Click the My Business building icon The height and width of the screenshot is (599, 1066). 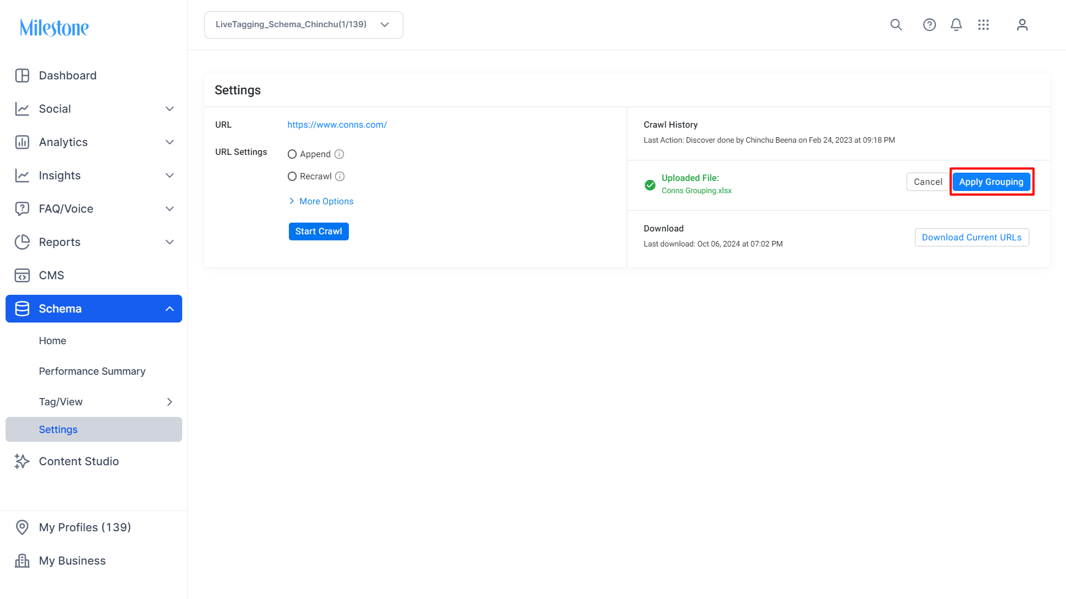click(22, 561)
